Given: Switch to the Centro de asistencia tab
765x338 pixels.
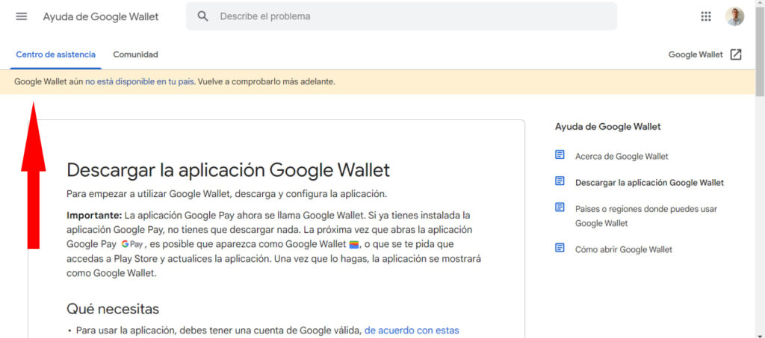Looking at the screenshot, I should (55, 54).
